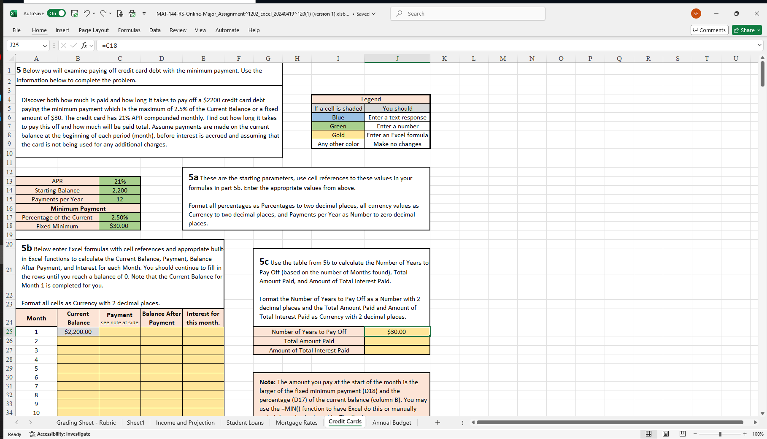
Task: Open the Help ribbon tab
Action: [254, 30]
